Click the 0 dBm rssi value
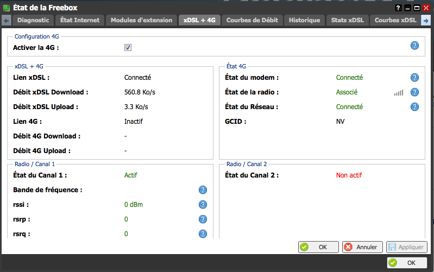Image resolution: width=434 pixels, height=272 pixels. pos(134,205)
